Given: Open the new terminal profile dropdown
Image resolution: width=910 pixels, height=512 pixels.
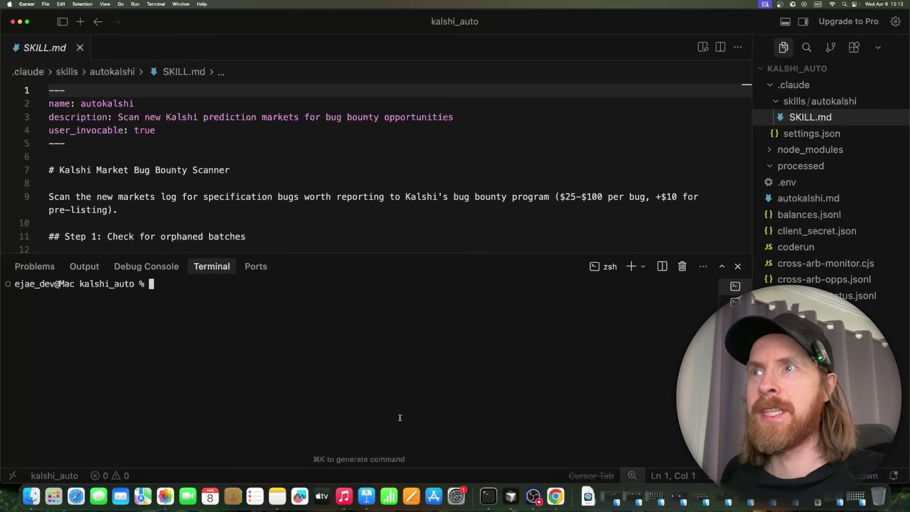Looking at the screenshot, I should [x=643, y=267].
